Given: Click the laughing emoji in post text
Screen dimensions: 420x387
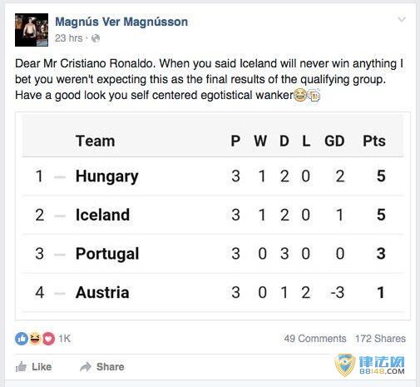Looking at the screenshot, I should click(299, 95).
